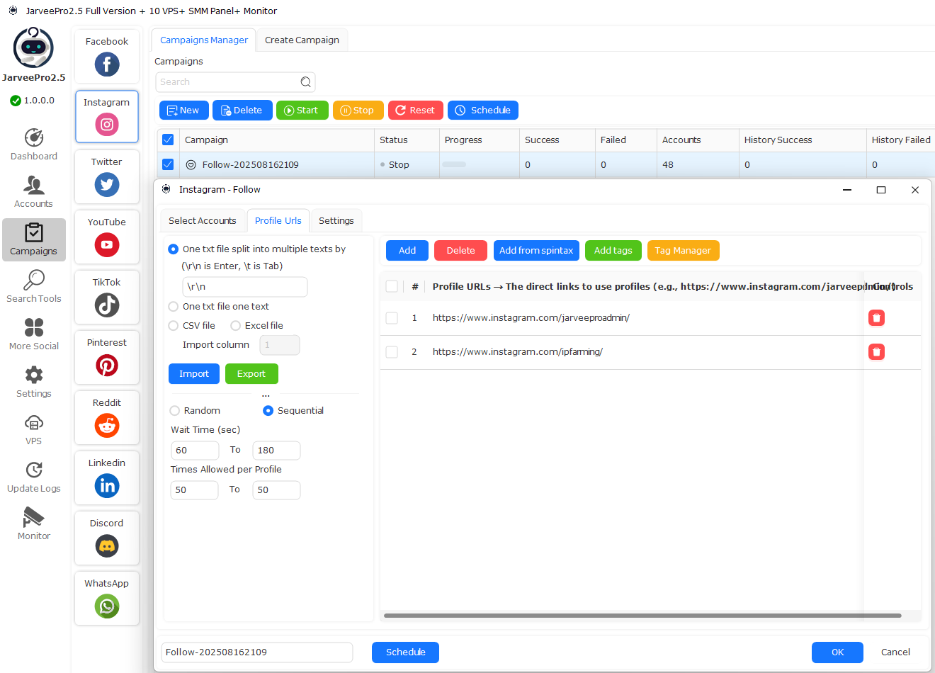Toggle select-all checkbox in Profile URLs header
Screen dimensions: 935x673
click(x=392, y=286)
